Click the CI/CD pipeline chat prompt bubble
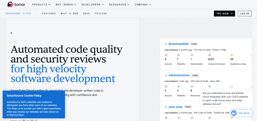The image size is (257, 121). [x=226, y=99]
